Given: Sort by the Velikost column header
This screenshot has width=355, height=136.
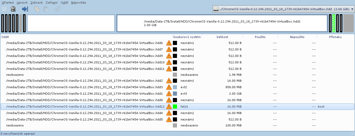Looking at the screenshot, I should click(x=222, y=37).
